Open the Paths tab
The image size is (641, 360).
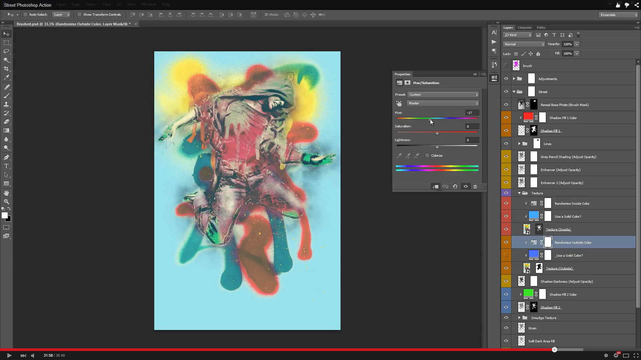[x=541, y=28]
